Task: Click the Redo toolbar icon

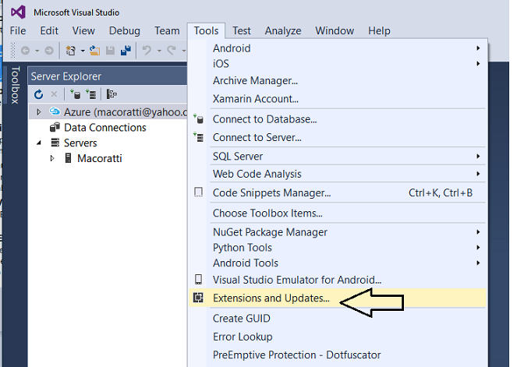Action: tap(171, 51)
